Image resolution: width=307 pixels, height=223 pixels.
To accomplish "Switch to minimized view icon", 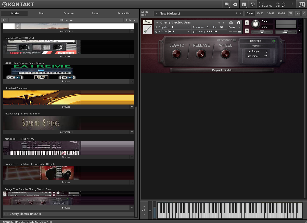I will (252, 4).
